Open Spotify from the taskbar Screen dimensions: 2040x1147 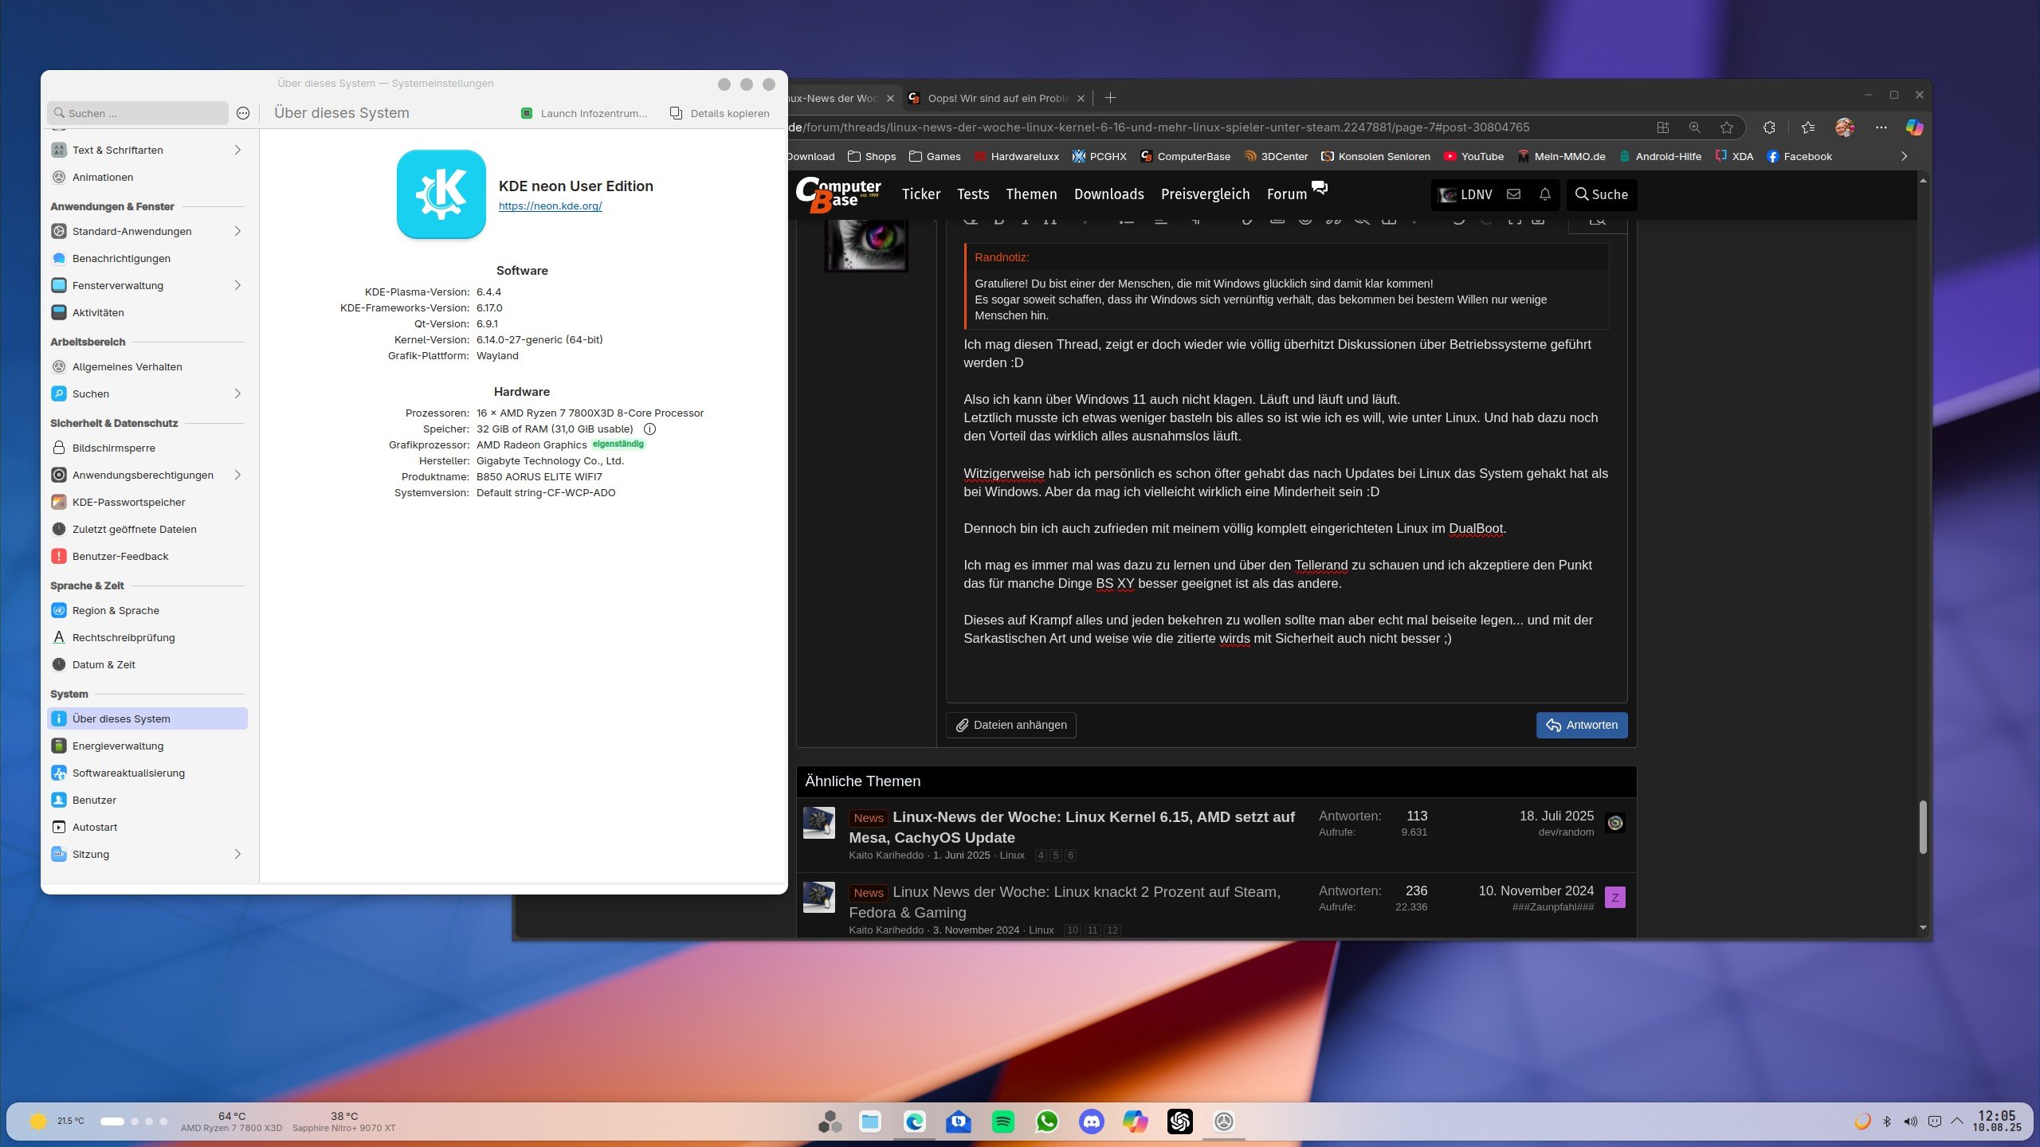tap(1002, 1122)
